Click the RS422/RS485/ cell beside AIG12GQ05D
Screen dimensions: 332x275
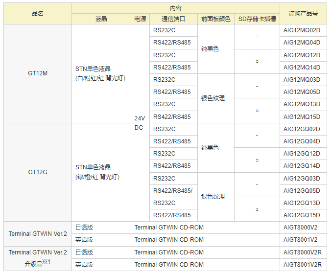173,191
